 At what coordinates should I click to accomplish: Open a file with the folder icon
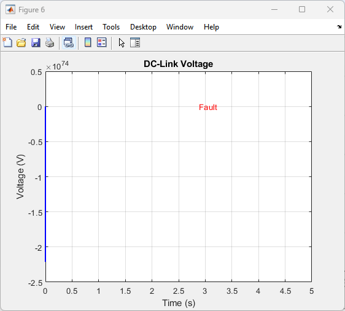point(21,42)
